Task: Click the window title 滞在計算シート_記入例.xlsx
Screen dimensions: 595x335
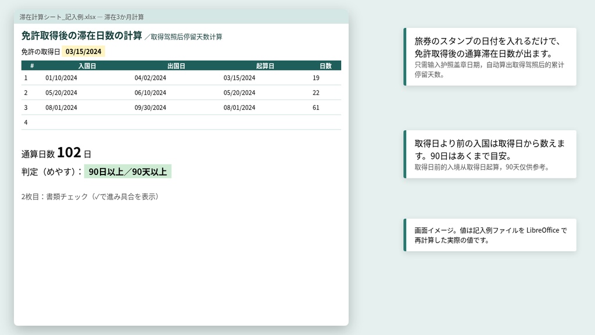Action: tap(81, 17)
